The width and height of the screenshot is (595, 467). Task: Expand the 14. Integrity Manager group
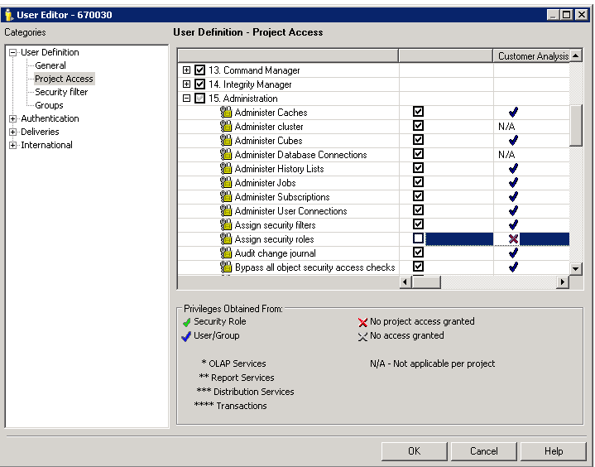tap(186, 84)
